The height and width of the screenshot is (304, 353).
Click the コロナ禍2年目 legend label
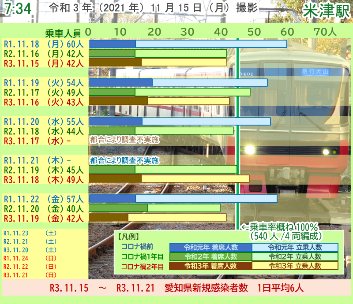142,267
